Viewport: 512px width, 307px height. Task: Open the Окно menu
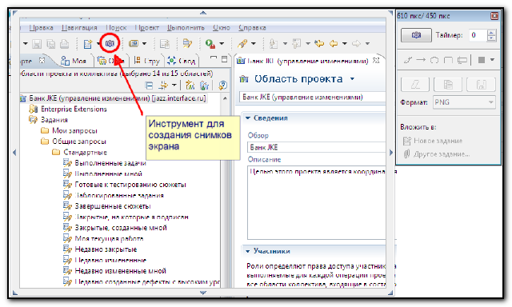point(222,28)
